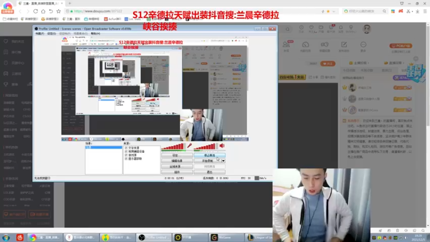Open the browser downloads icon
This screenshot has height=242, width=430.
pyautogui.click(x=418, y=11)
